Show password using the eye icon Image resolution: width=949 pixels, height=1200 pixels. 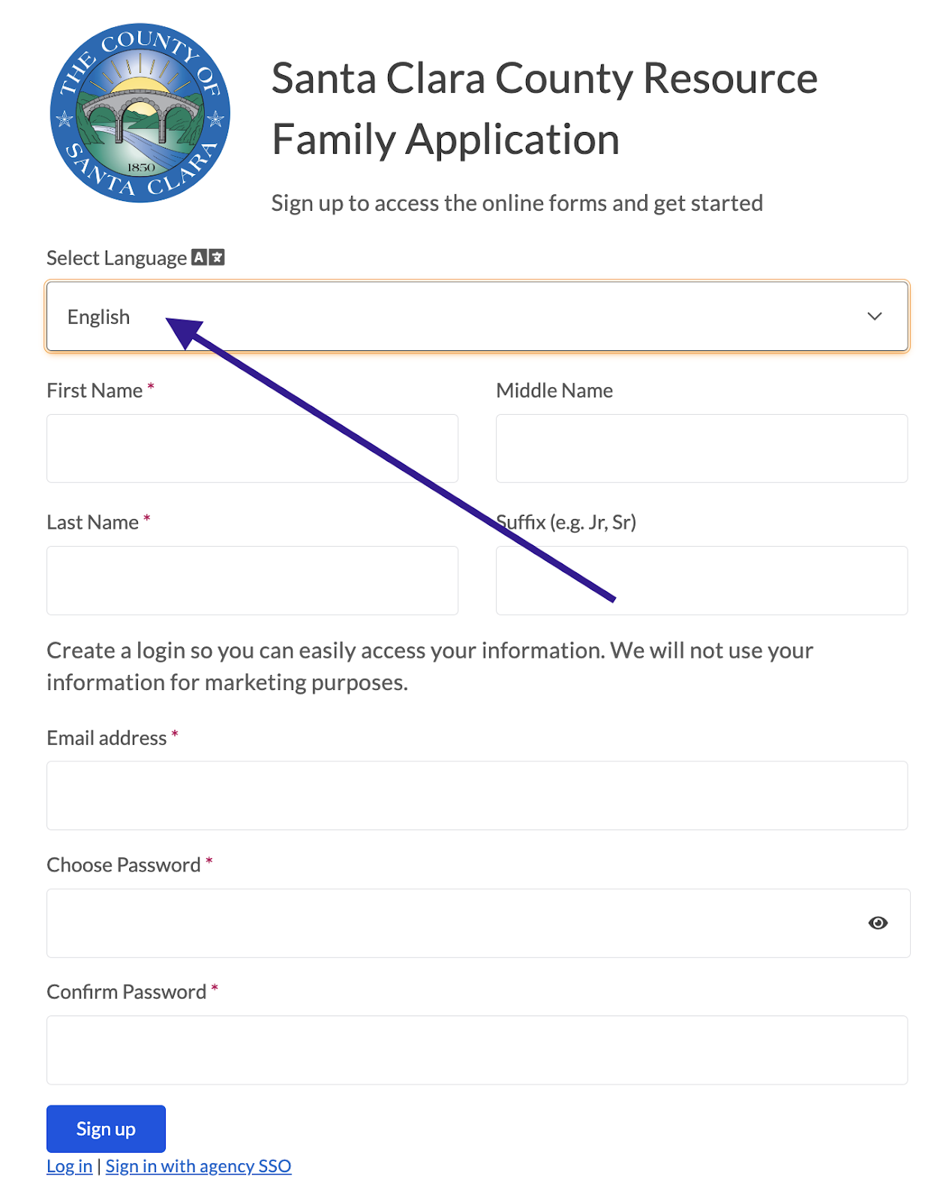click(x=877, y=922)
